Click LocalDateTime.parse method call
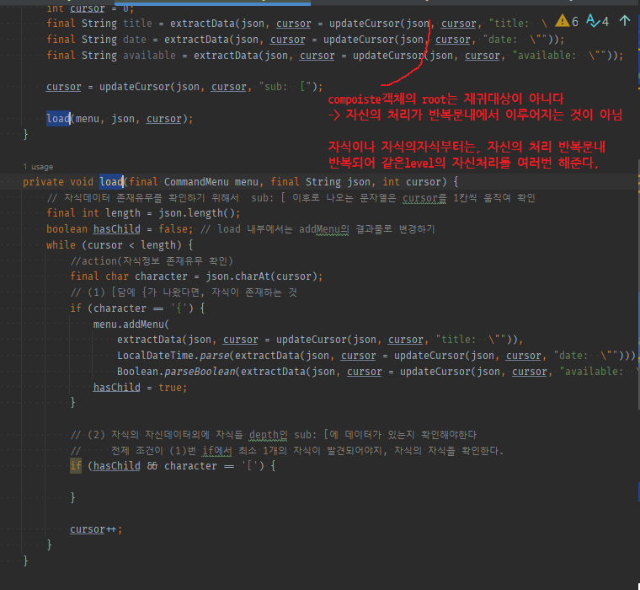This screenshot has height=590, width=640. [173, 356]
